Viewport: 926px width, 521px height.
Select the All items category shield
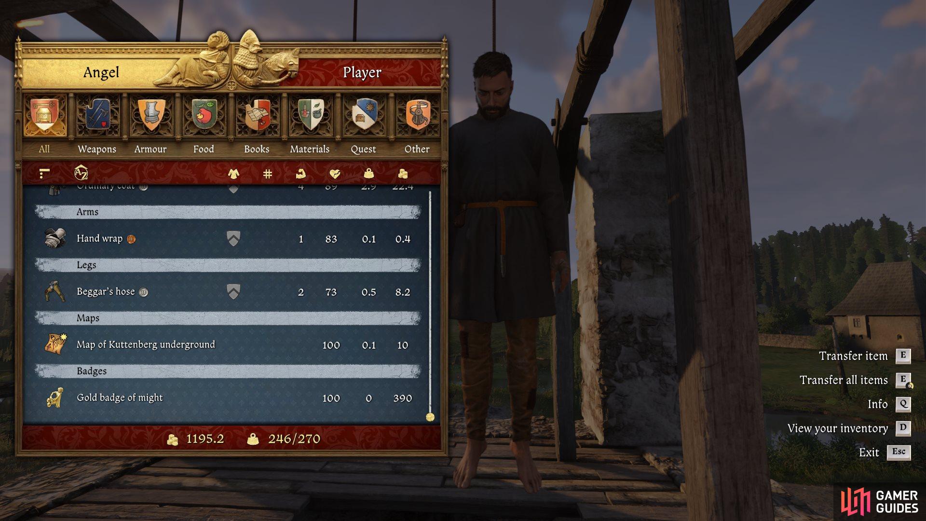click(44, 115)
